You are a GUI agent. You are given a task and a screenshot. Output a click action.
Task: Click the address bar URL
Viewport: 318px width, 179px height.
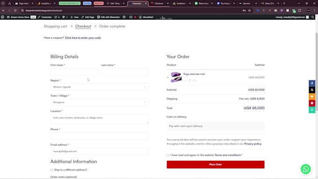coord(44,10)
